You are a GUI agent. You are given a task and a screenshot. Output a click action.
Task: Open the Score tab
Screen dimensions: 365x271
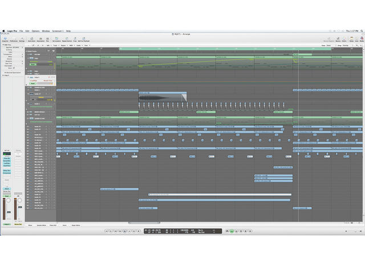(x=64, y=225)
